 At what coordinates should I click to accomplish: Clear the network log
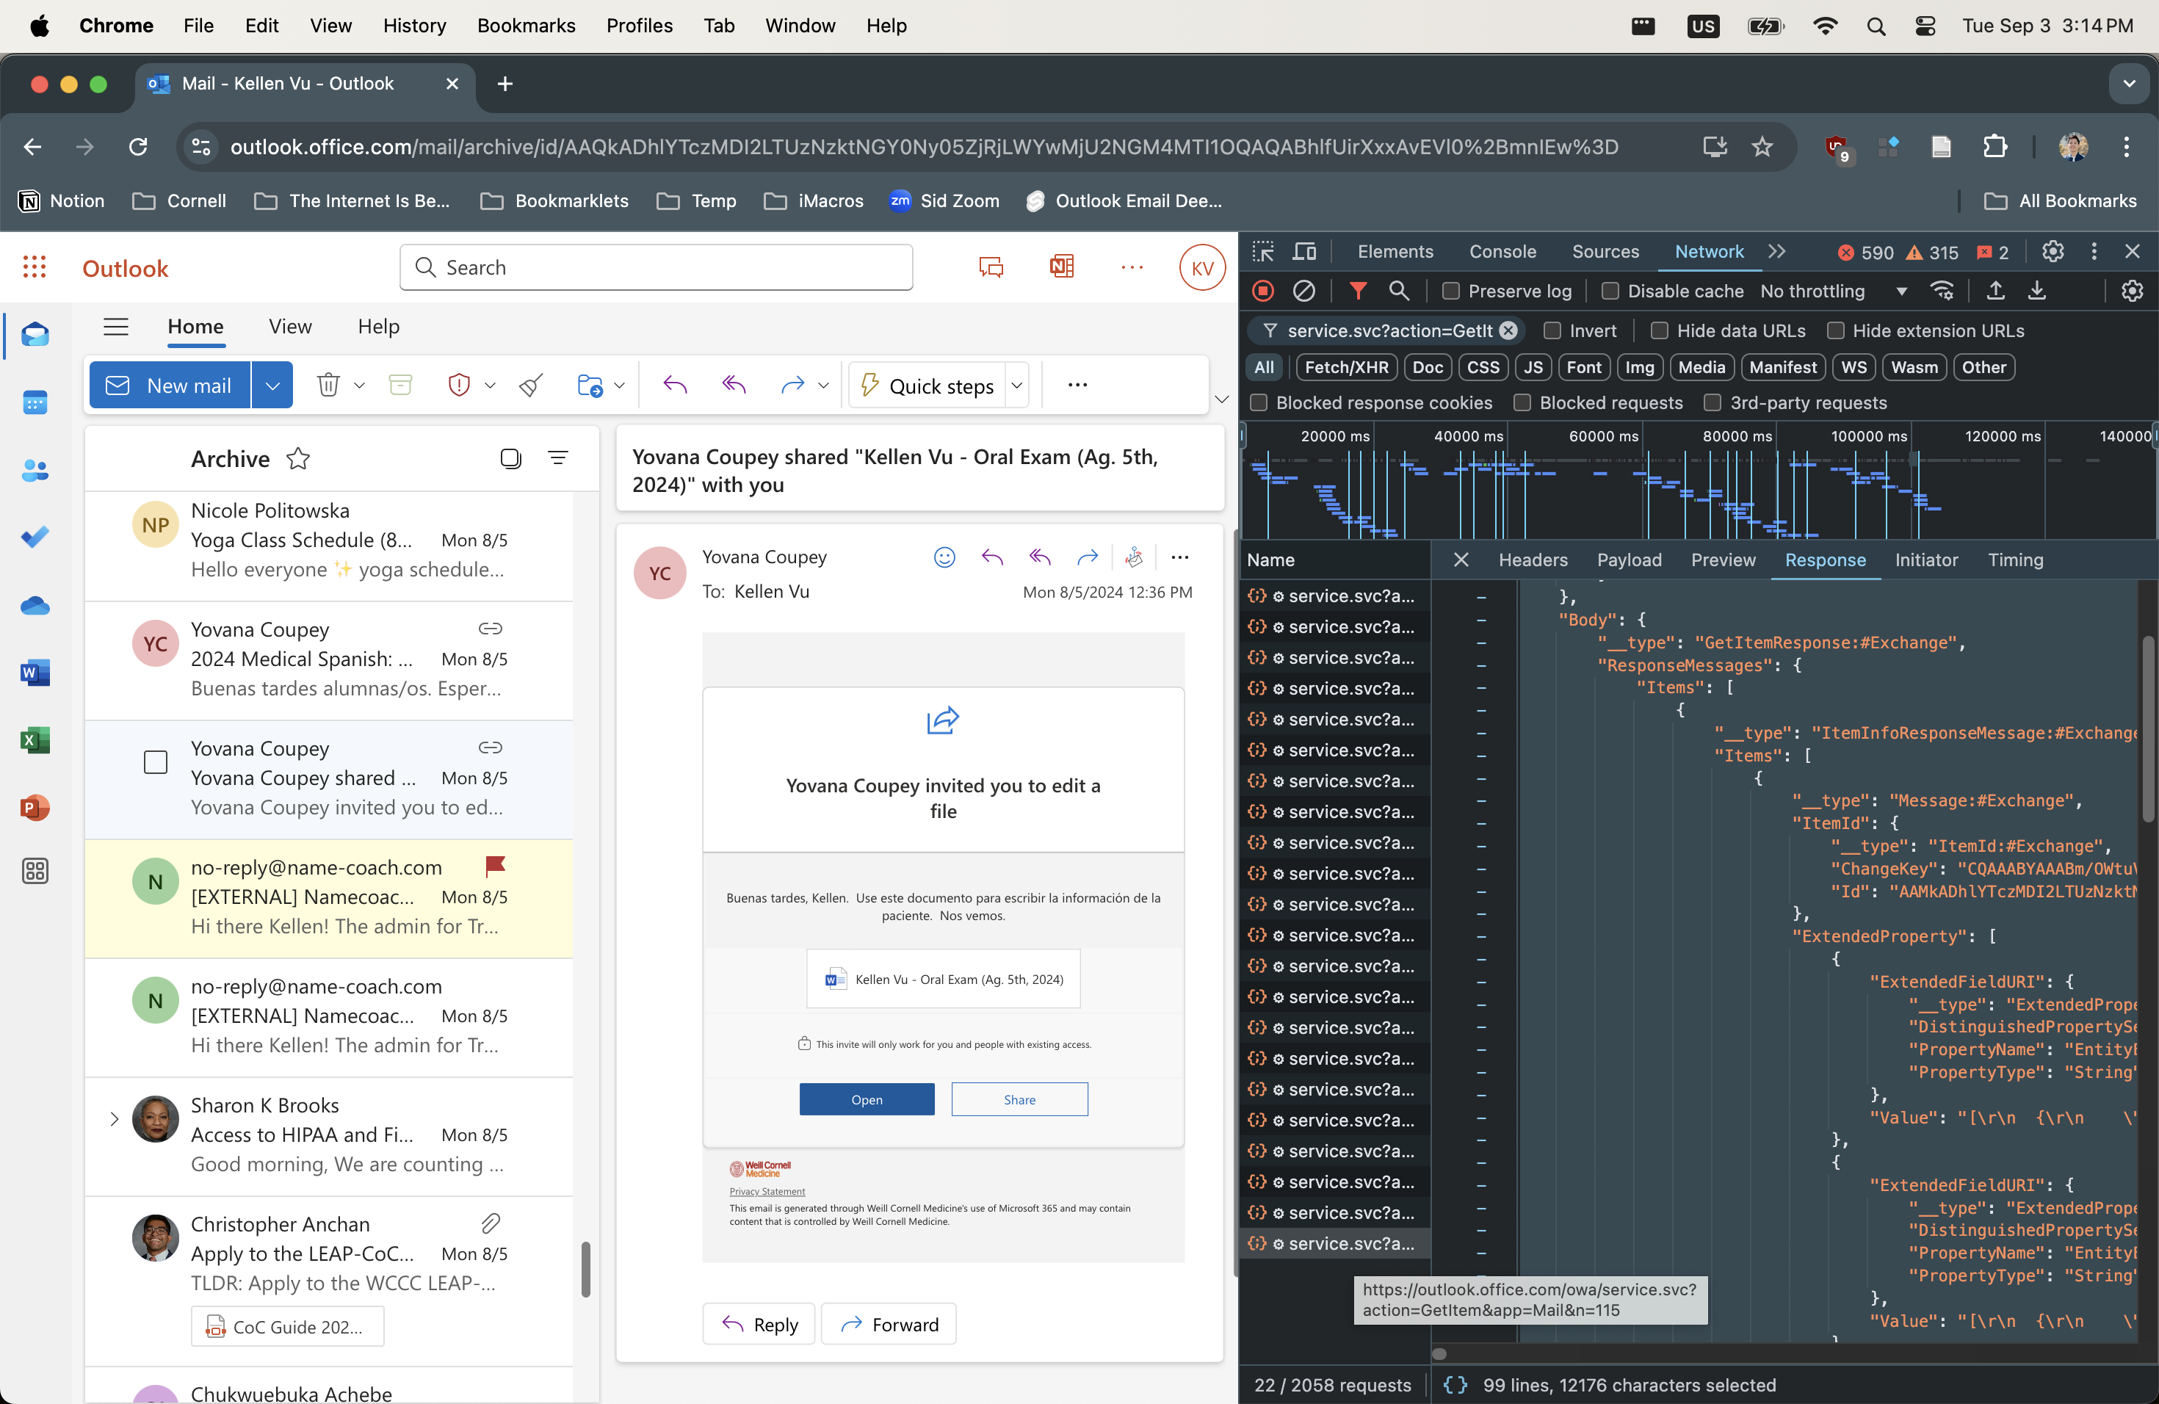(1303, 291)
